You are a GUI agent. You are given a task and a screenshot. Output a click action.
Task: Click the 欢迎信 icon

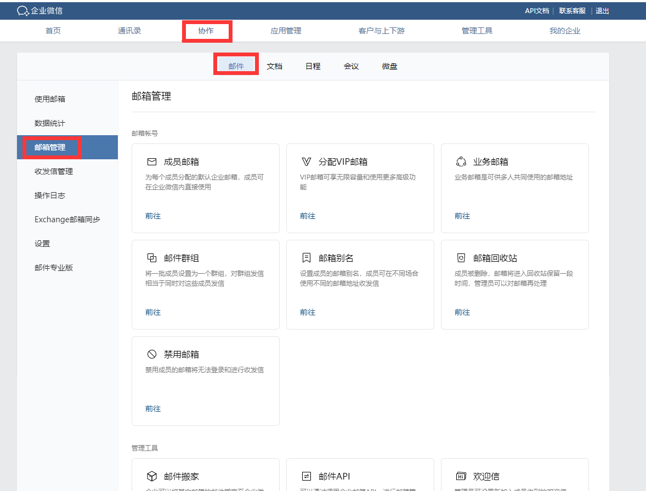pyautogui.click(x=461, y=476)
